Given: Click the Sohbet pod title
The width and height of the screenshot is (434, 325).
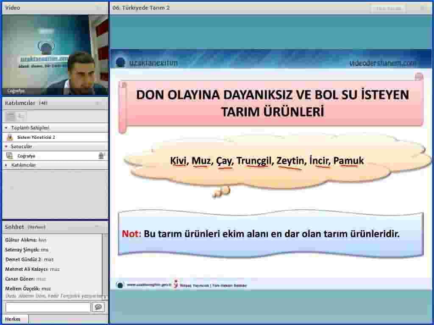Looking at the screenshot, I should [14, 227].
